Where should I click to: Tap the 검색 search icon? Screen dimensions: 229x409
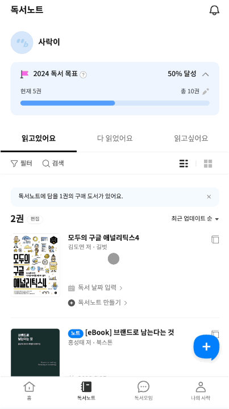(x=46, y=164)
